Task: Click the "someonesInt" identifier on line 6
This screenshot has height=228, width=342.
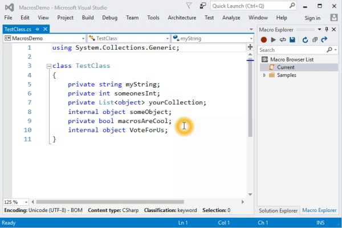Action: (135, 93)
